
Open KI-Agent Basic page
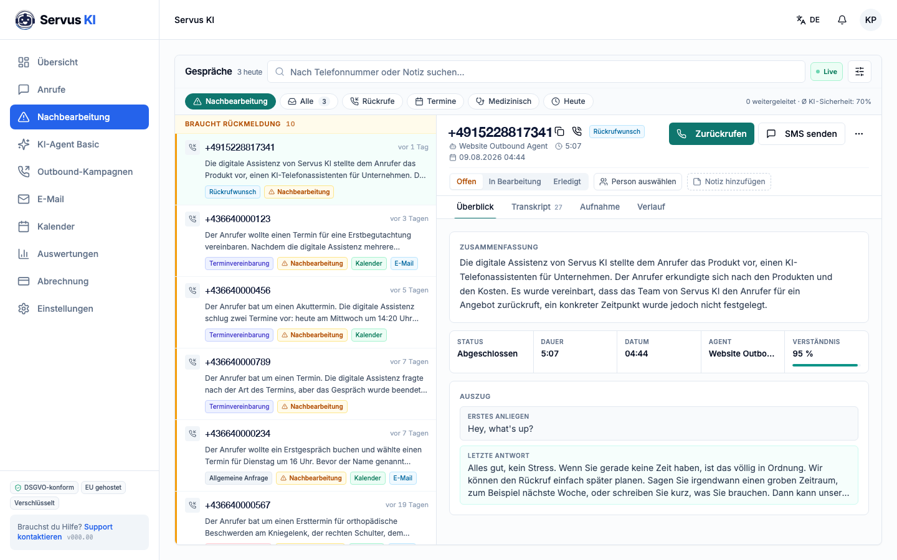coord(79,144)
